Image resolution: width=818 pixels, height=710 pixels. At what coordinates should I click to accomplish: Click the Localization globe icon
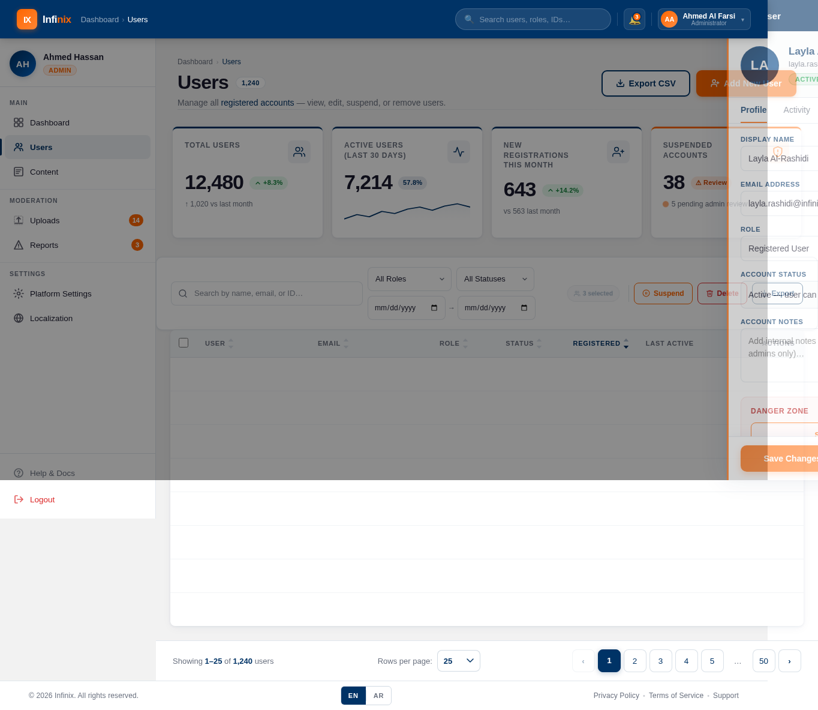coord(18,318)
